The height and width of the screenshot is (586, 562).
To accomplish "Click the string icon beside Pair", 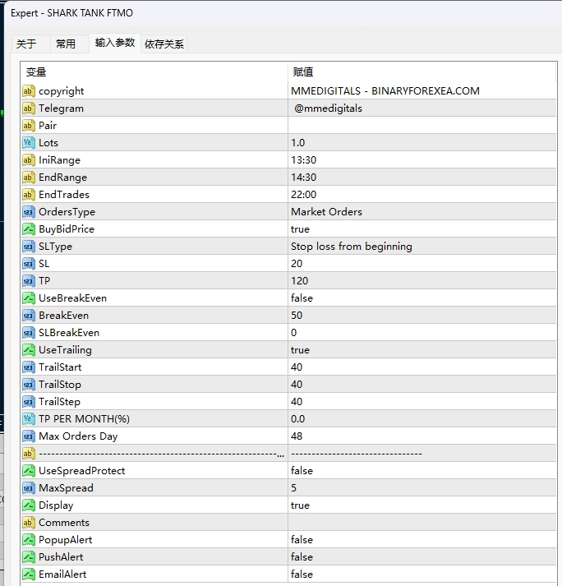I will tap(29, 126).
